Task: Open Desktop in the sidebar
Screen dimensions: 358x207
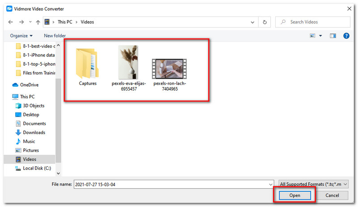Action: coord(27,115)
